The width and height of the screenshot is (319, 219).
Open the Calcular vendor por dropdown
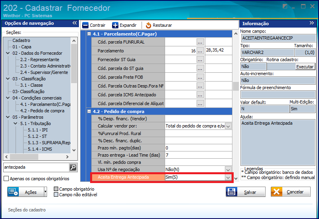tap(228, 126)
